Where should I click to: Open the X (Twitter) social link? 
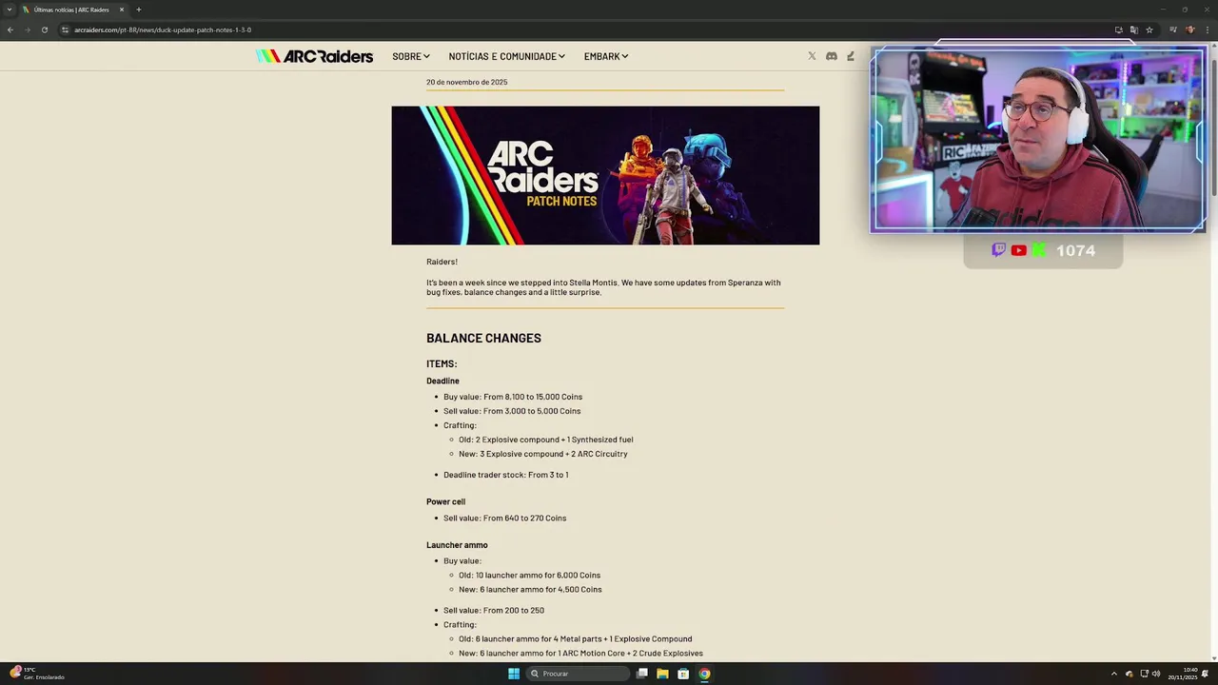[812, 56]
